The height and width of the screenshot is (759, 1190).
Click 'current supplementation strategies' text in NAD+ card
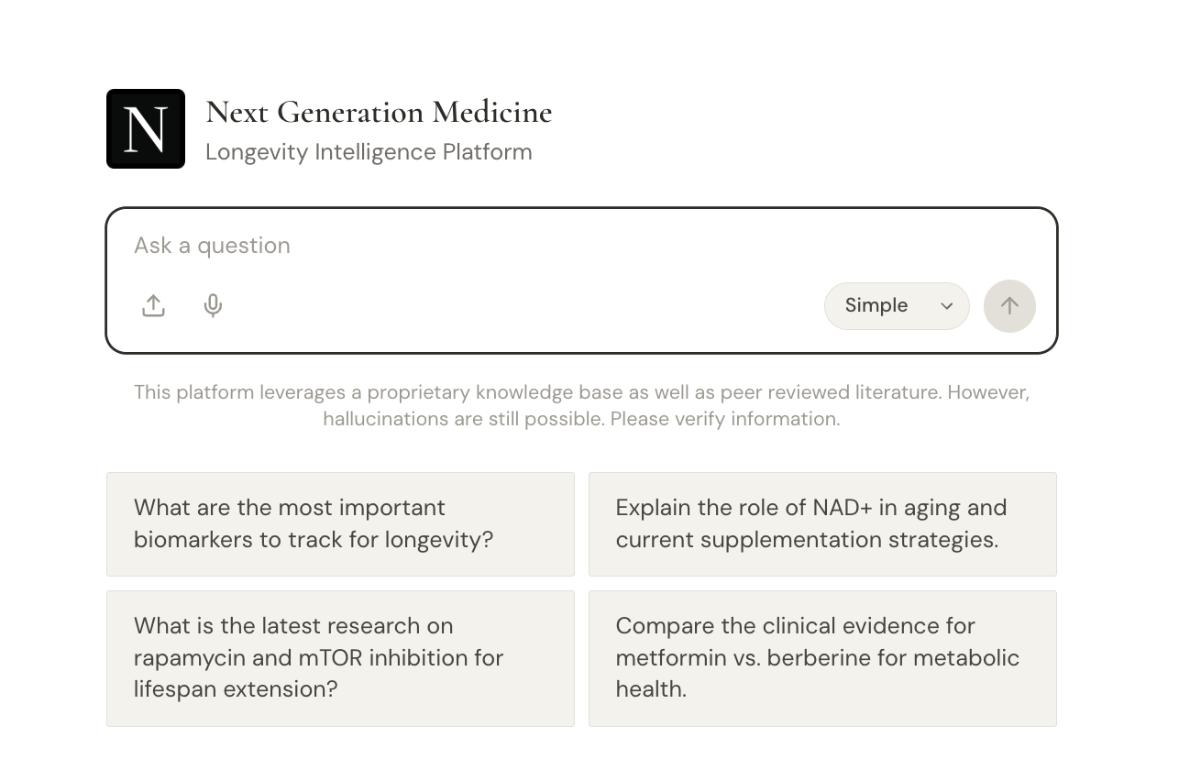pyautogui.click(x=807, y=540)
